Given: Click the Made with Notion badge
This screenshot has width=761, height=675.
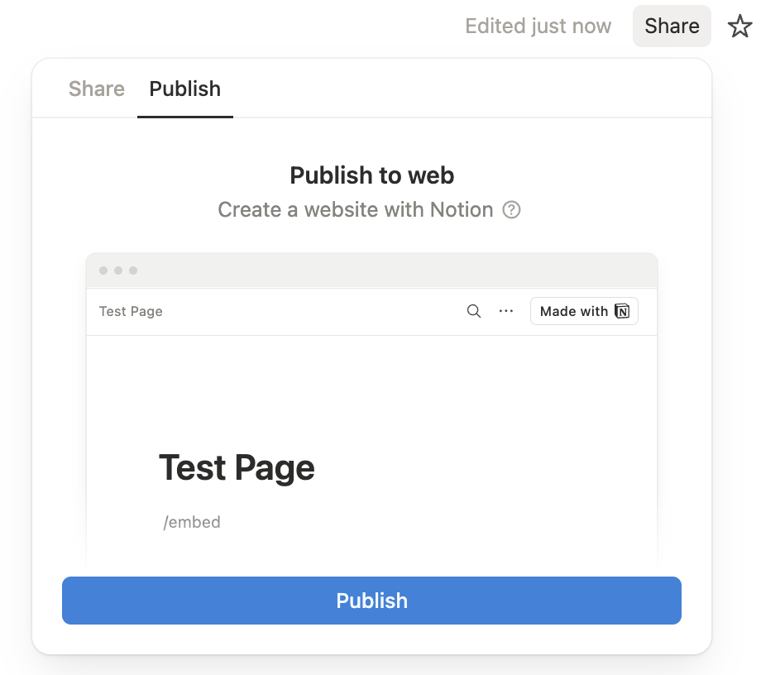Looking at the screenshot, I should coord(584,311).
